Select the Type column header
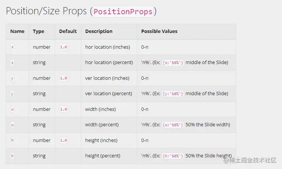 pyautogui.click(x=38, y=31)
